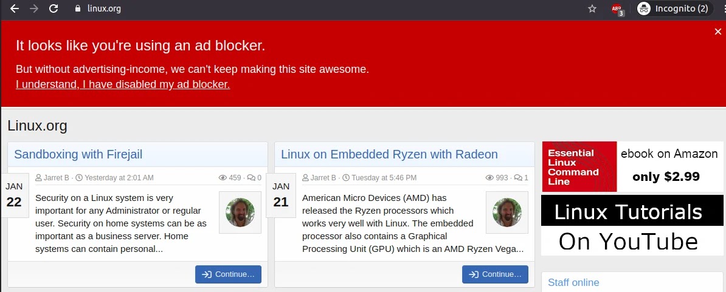Click the comments icon showing 0 replies

pyautogui.click(x=251, y=177)
